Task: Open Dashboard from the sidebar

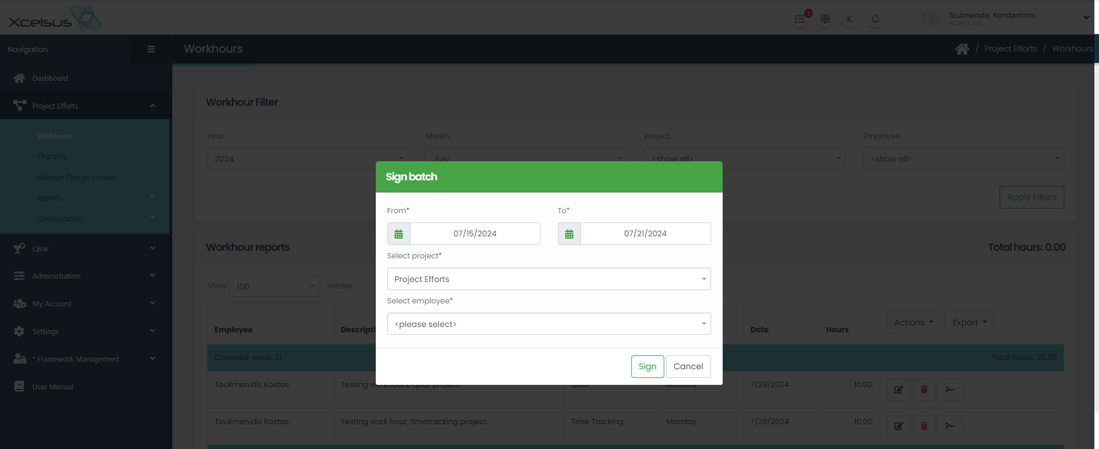Action: pos(50,78)
